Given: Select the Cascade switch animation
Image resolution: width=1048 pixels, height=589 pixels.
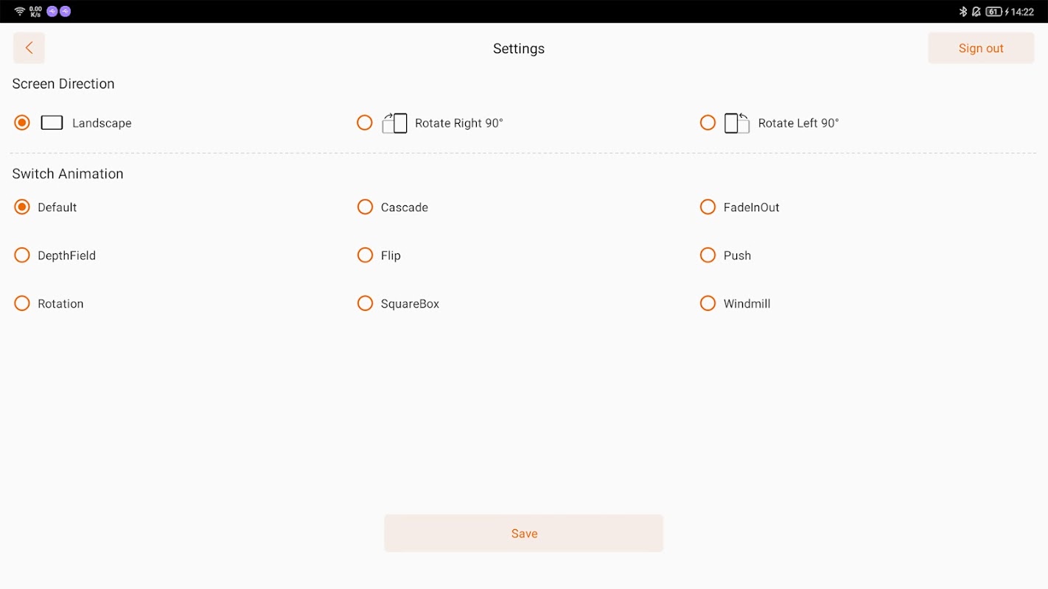Looking at the screenshot, I should [365, 208].
